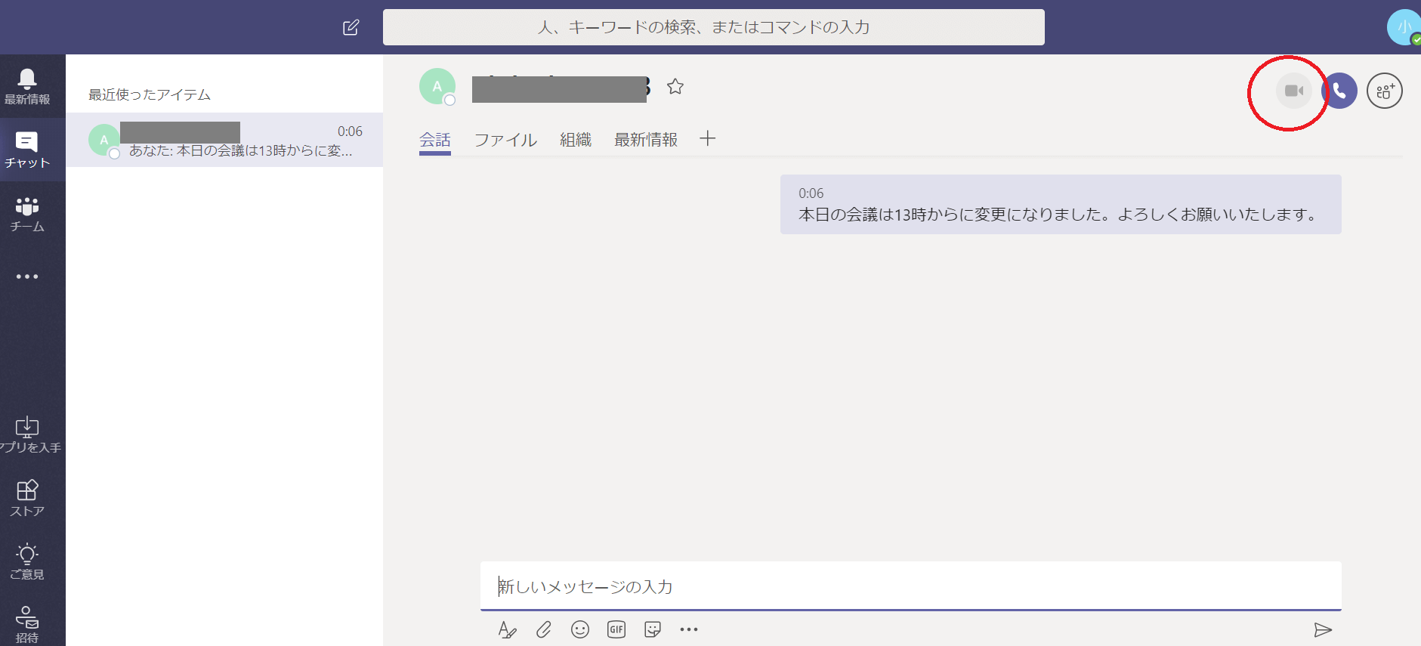Attach a file with the paperclip icon

pyautogui.click(x=544, y=629)
